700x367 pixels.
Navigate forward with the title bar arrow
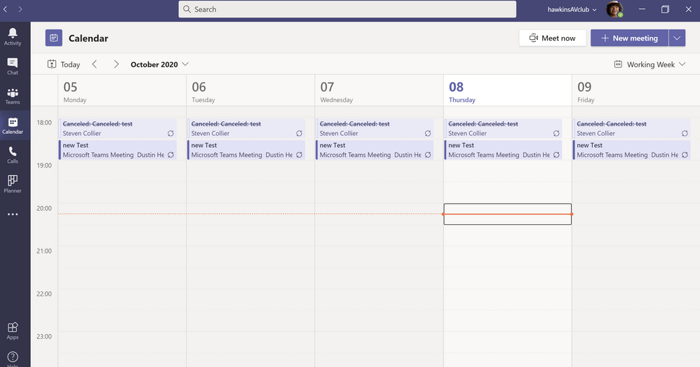pos(20,9)
